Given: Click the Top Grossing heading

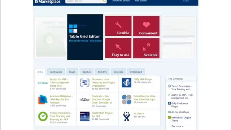Looking at the screenshot, I should (175, 79).
